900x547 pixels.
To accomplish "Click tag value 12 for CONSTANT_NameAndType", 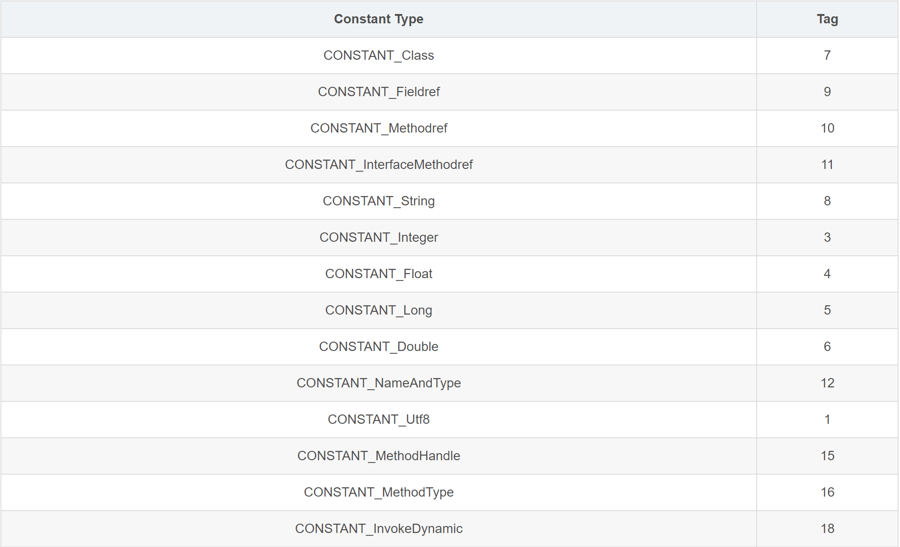I will click(x=827, y=383).
